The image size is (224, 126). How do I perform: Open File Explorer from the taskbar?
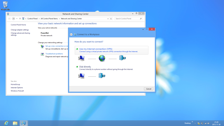(x=15, y=123)
